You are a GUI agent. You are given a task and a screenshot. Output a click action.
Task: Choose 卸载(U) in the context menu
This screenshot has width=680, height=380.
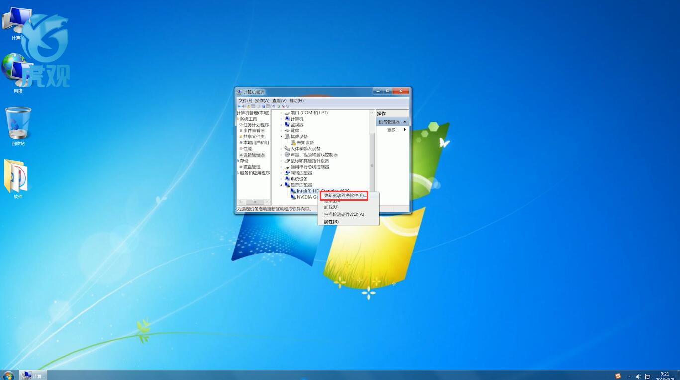coord(331,207)
